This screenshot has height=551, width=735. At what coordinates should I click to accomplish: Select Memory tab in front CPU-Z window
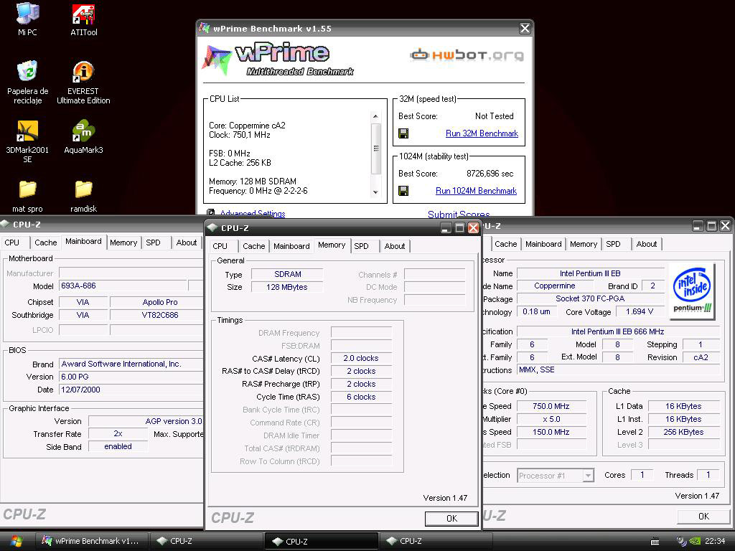(332, 245)
